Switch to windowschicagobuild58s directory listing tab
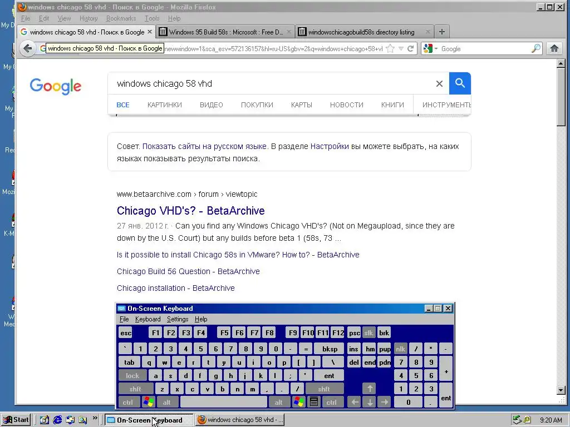This screenshot has width=570, height=427. pos(364,32)
